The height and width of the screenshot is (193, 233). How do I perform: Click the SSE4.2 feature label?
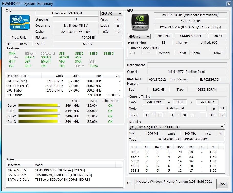[46, 57]
